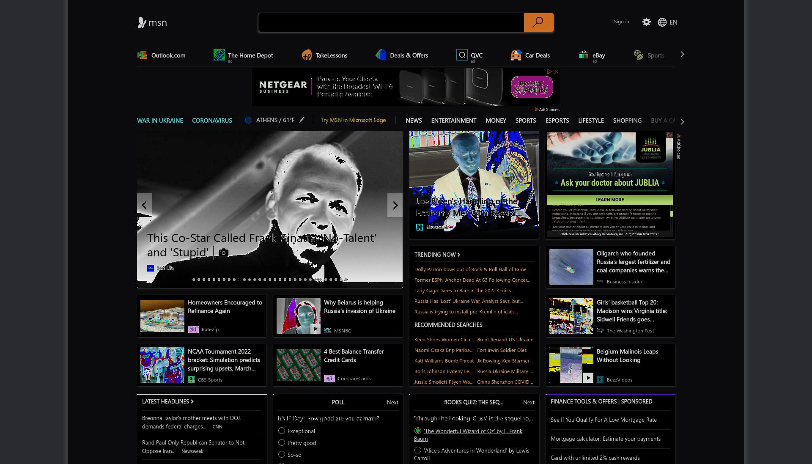Screen dimensions: 812x464
Task: Select 'Alice's Adventures in Wonderland' quiz answer
Action: 418,450
